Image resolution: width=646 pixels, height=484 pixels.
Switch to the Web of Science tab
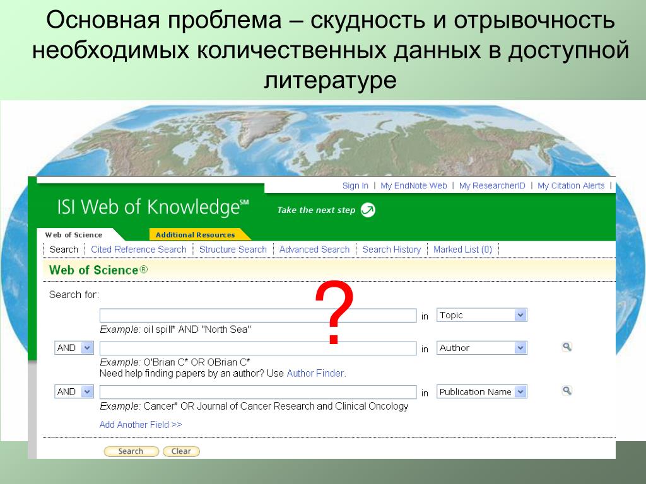[x=74, y=234]
